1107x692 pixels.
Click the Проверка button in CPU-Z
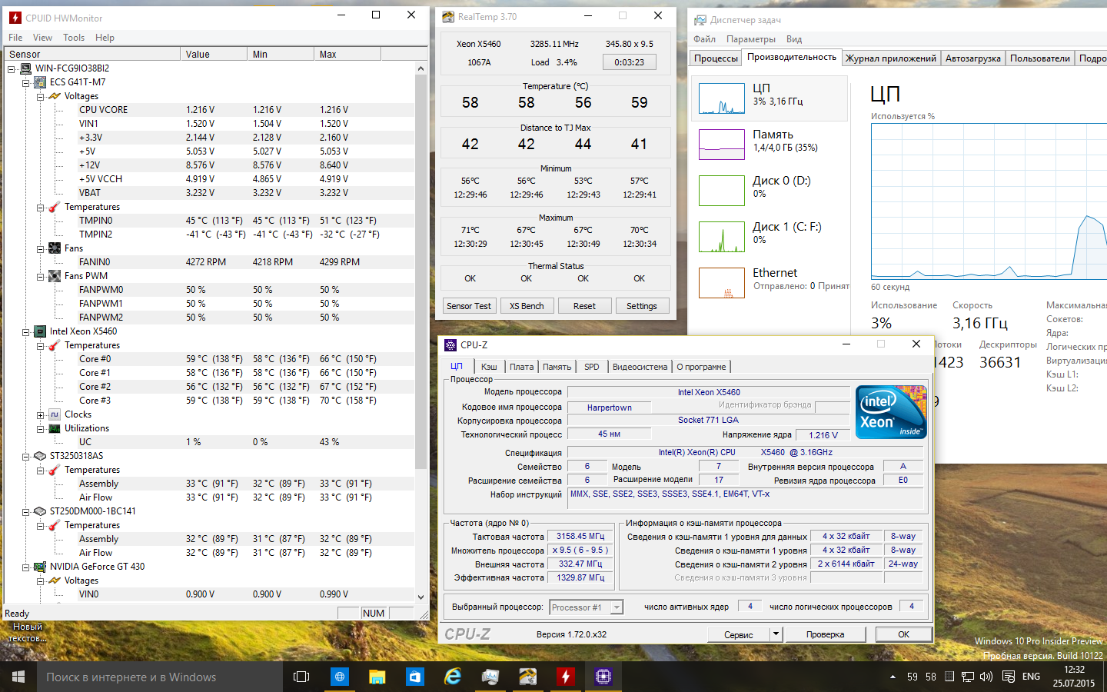point(825,634)
